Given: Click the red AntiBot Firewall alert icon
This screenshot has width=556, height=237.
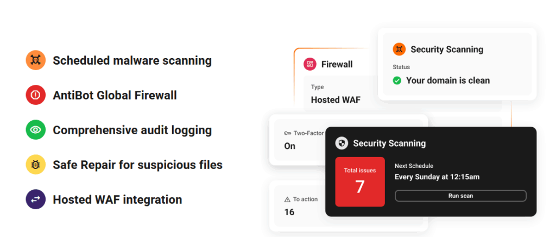Looking at the screenshot, I should coord(35,95).
